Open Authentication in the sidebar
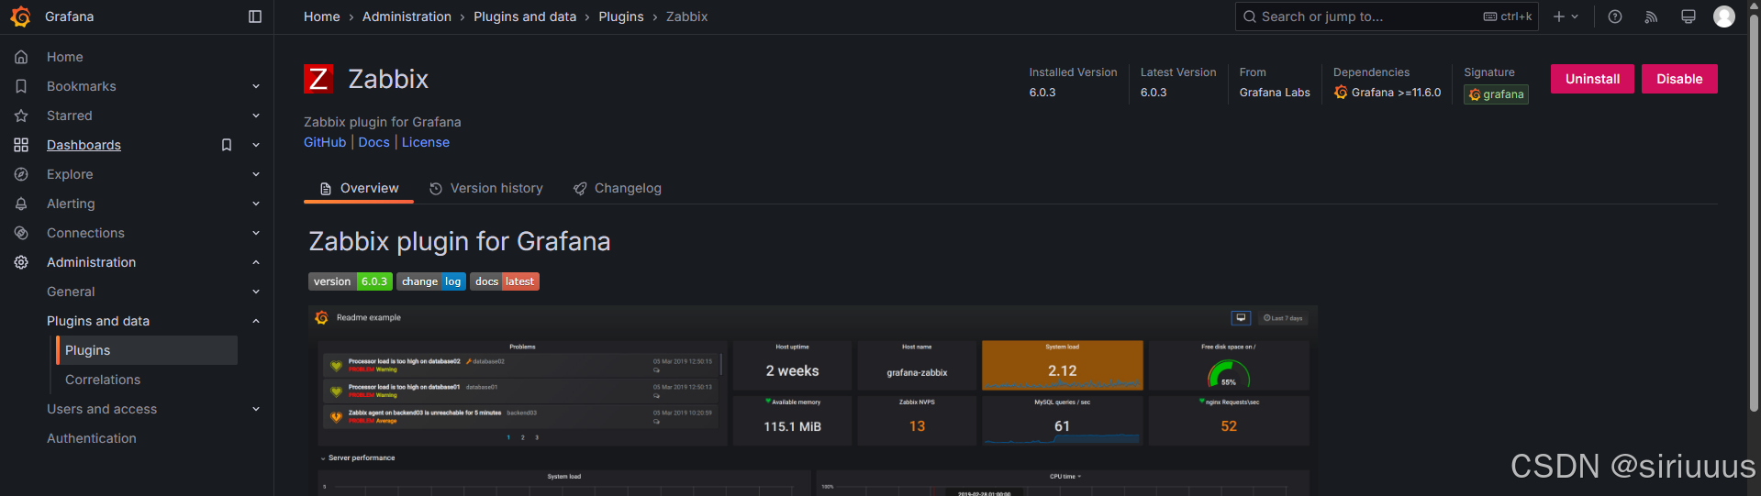Viewport: 1761px width, 496px height. (92, 438)
